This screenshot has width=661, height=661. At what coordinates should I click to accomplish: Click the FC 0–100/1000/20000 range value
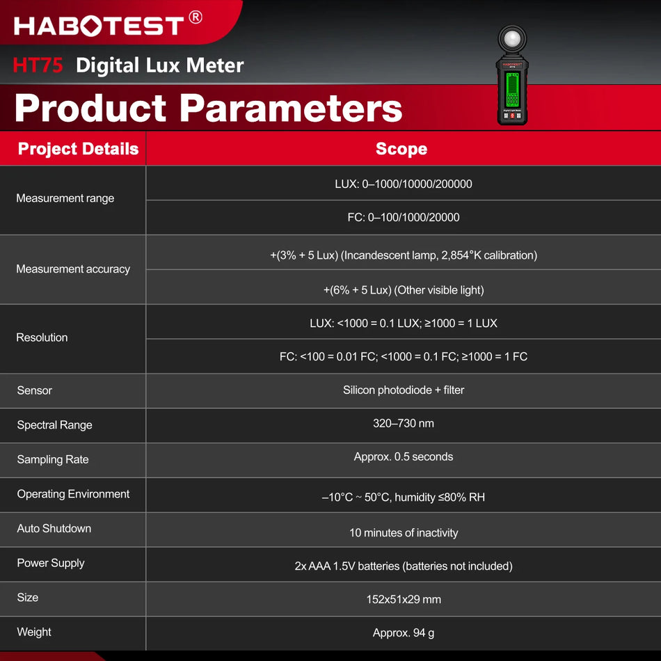404,217
